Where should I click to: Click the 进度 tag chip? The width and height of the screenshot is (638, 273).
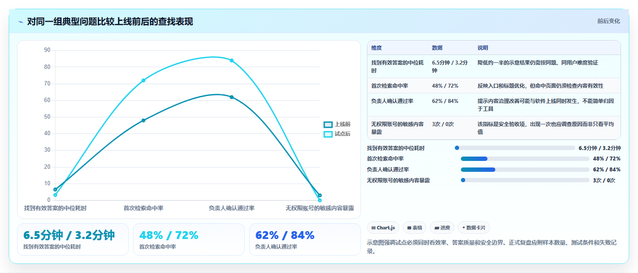[x=442, y=228]
